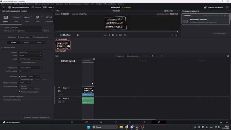Open the Resolution dropdown 1920 x 1080 HD

pyautogui.click(x=30, y=68)
